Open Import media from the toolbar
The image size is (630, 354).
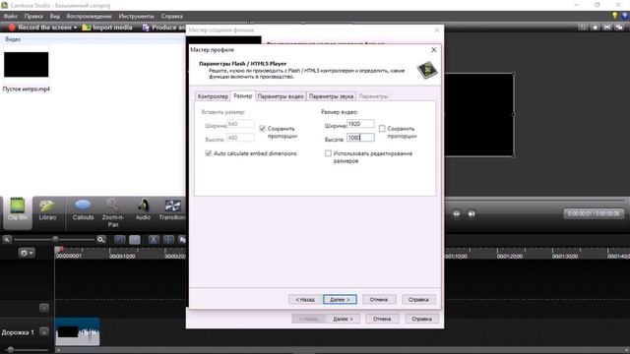click(107, 28)
